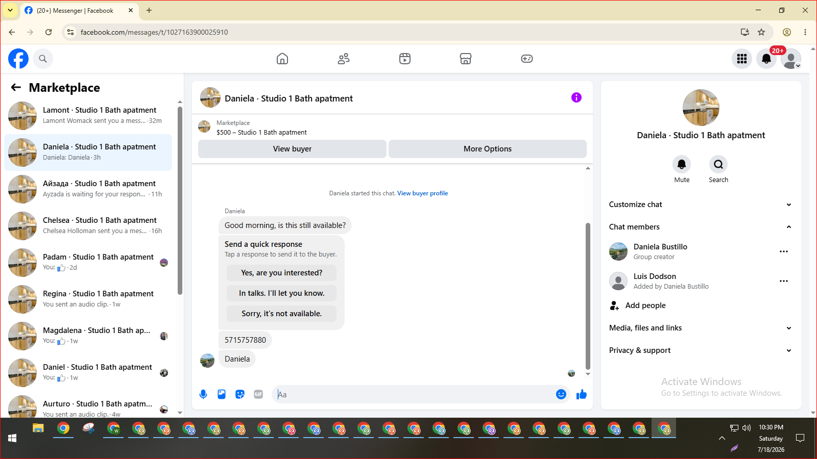The width and height of the screenshot is (817, 459).
Task: Open the account profile menu
Action: 791,59
